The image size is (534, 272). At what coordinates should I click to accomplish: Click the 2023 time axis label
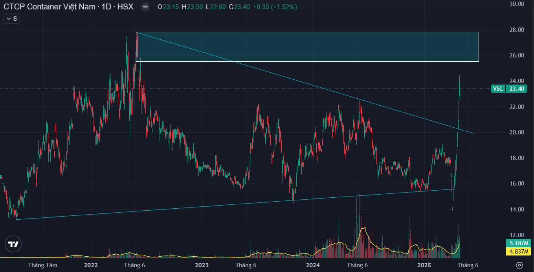[202, 265]
